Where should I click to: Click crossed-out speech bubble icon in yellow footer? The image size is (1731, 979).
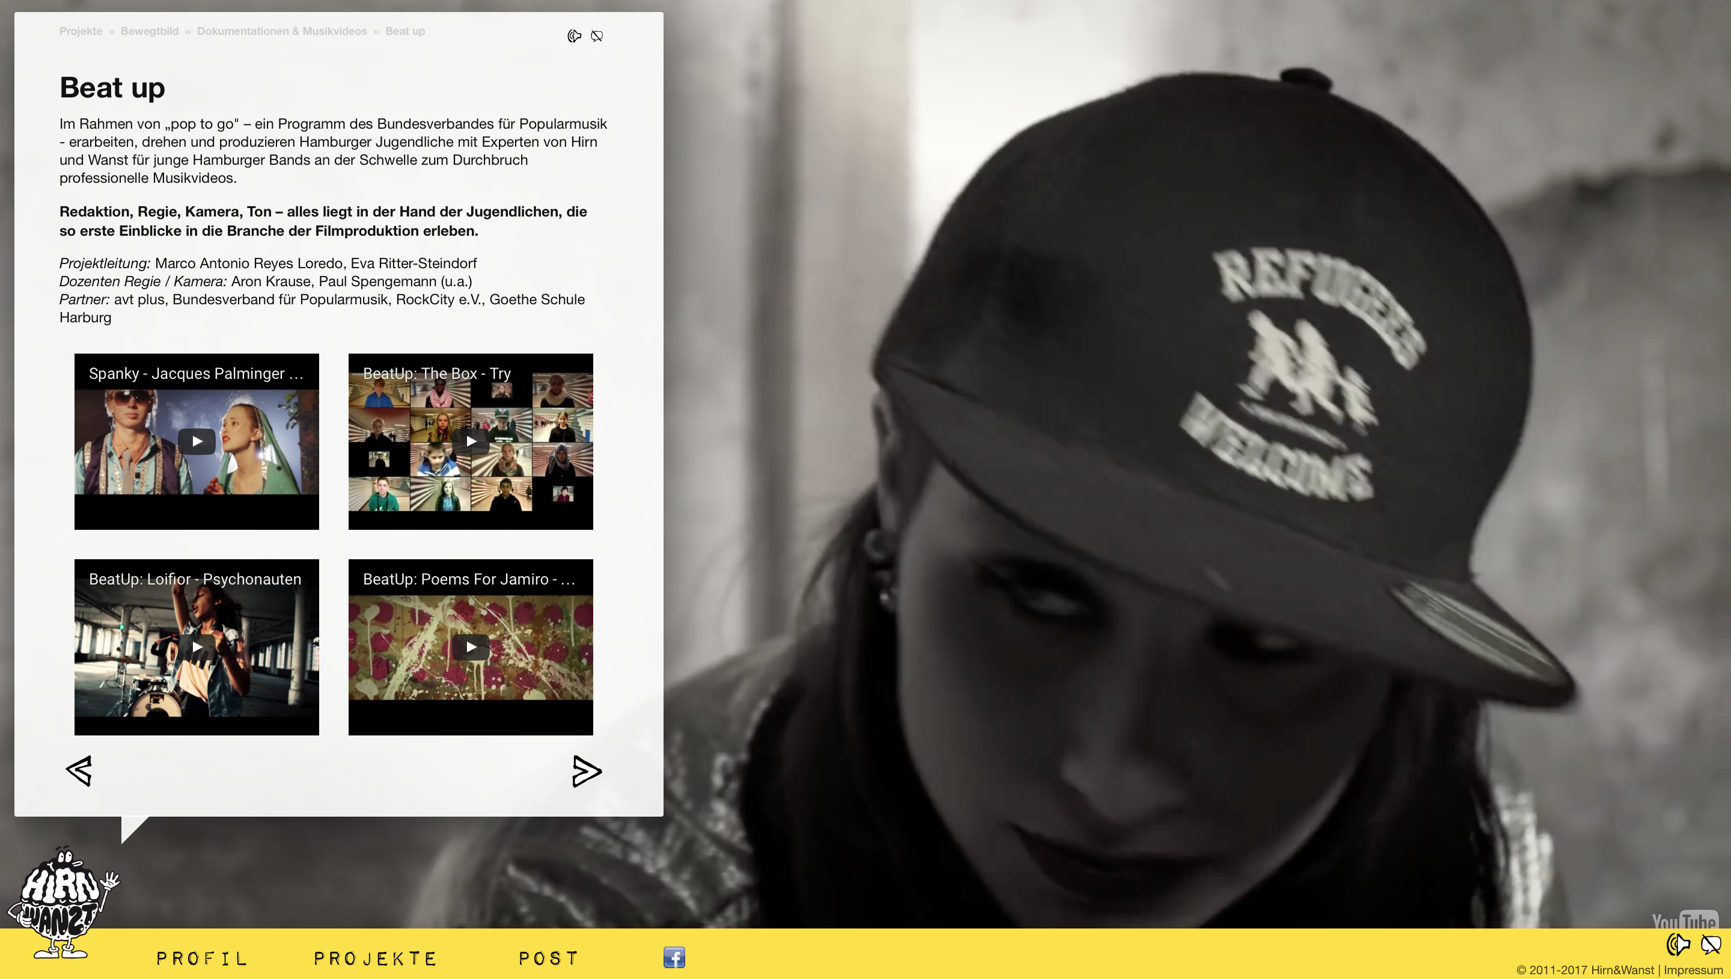tap(1711, 944)
